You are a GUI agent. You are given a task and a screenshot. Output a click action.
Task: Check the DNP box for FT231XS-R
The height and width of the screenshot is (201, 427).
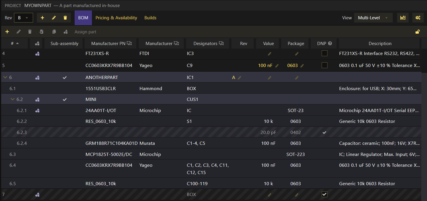324,53
